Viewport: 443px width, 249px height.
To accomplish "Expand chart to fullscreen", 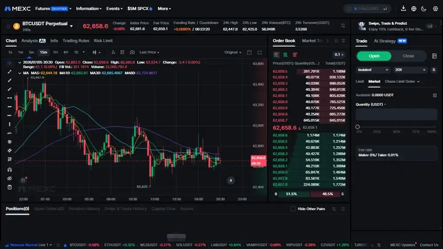I will 259,52.
